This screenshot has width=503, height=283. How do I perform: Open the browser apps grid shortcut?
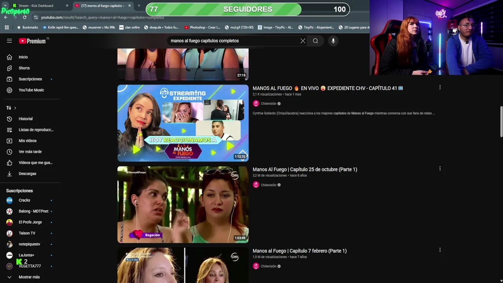[7, 28]
